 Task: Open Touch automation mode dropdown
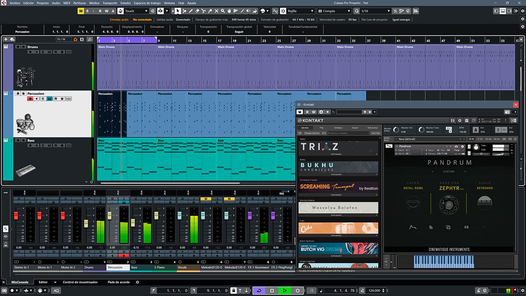(x=136, y=11)
